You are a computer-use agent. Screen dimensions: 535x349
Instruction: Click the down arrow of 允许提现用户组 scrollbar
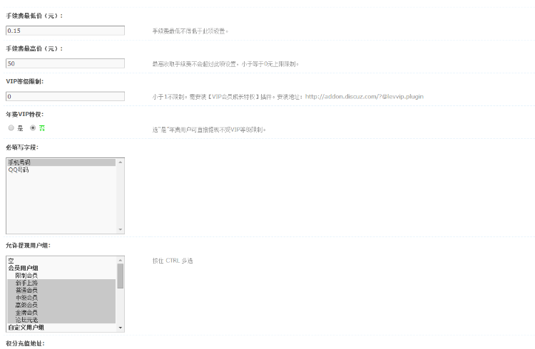[x=120, y=328]
